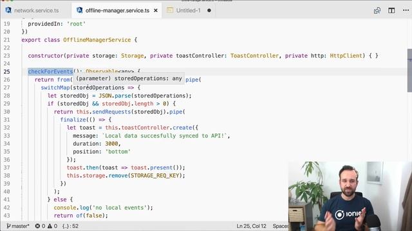The width and height of the screenshot is (412, 231).
Task: Click line number 25 in the gutter
Action: (7, 71)
